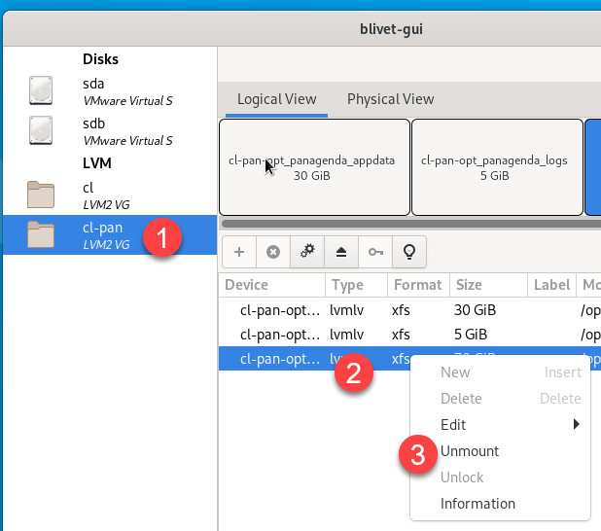Select the 30 GiB device row
The width and height of the screenshot is (601, 531).
tap(409, 310)
